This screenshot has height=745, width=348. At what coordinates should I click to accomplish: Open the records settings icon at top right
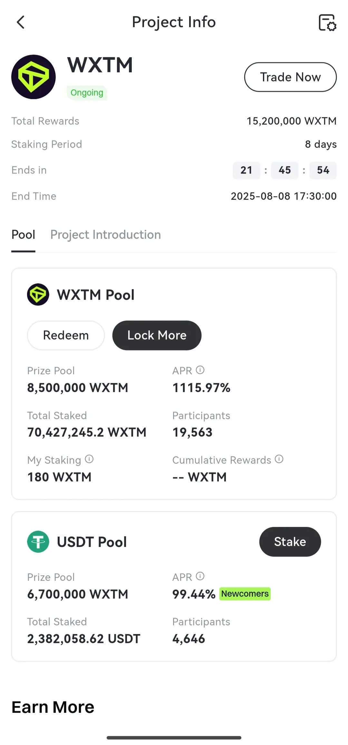[x=327, y=22]
